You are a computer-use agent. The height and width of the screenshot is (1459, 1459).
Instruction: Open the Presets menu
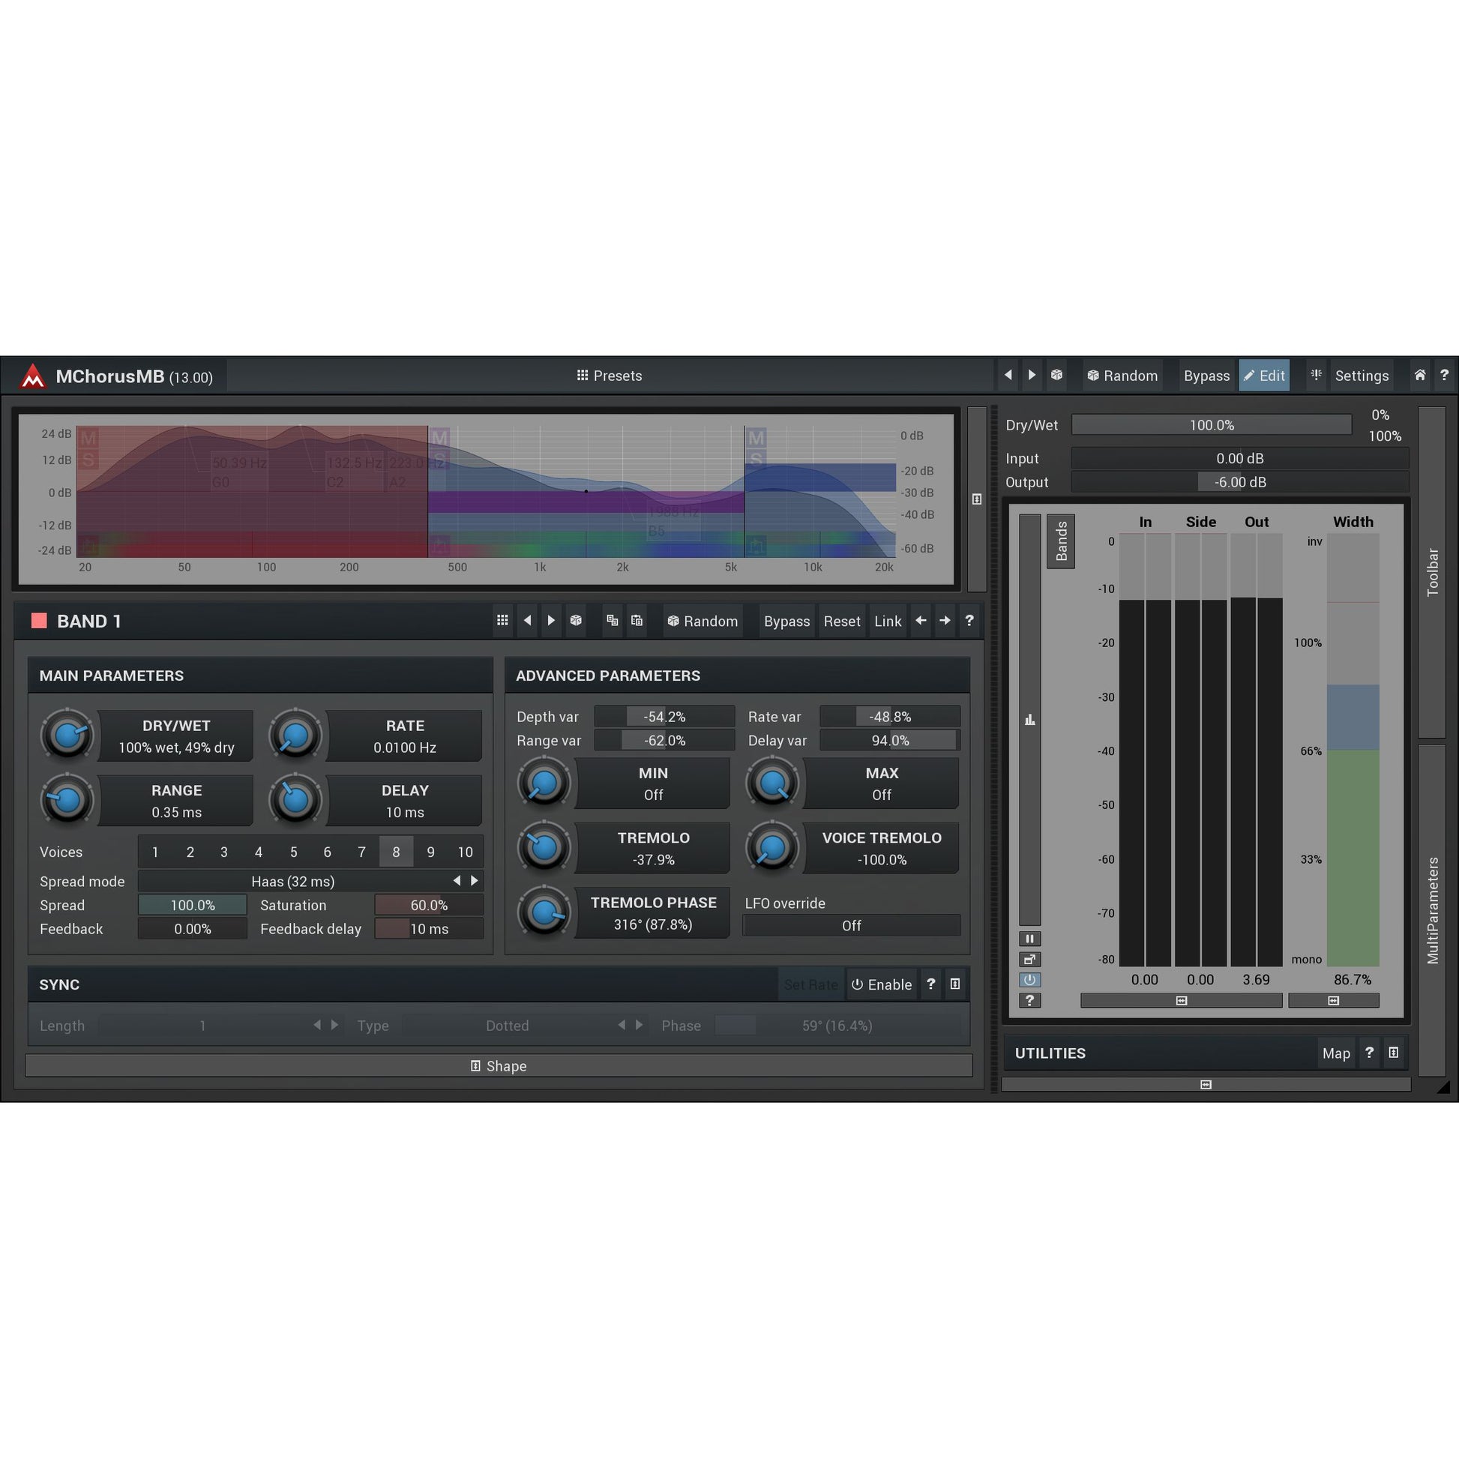click(609, 376)
